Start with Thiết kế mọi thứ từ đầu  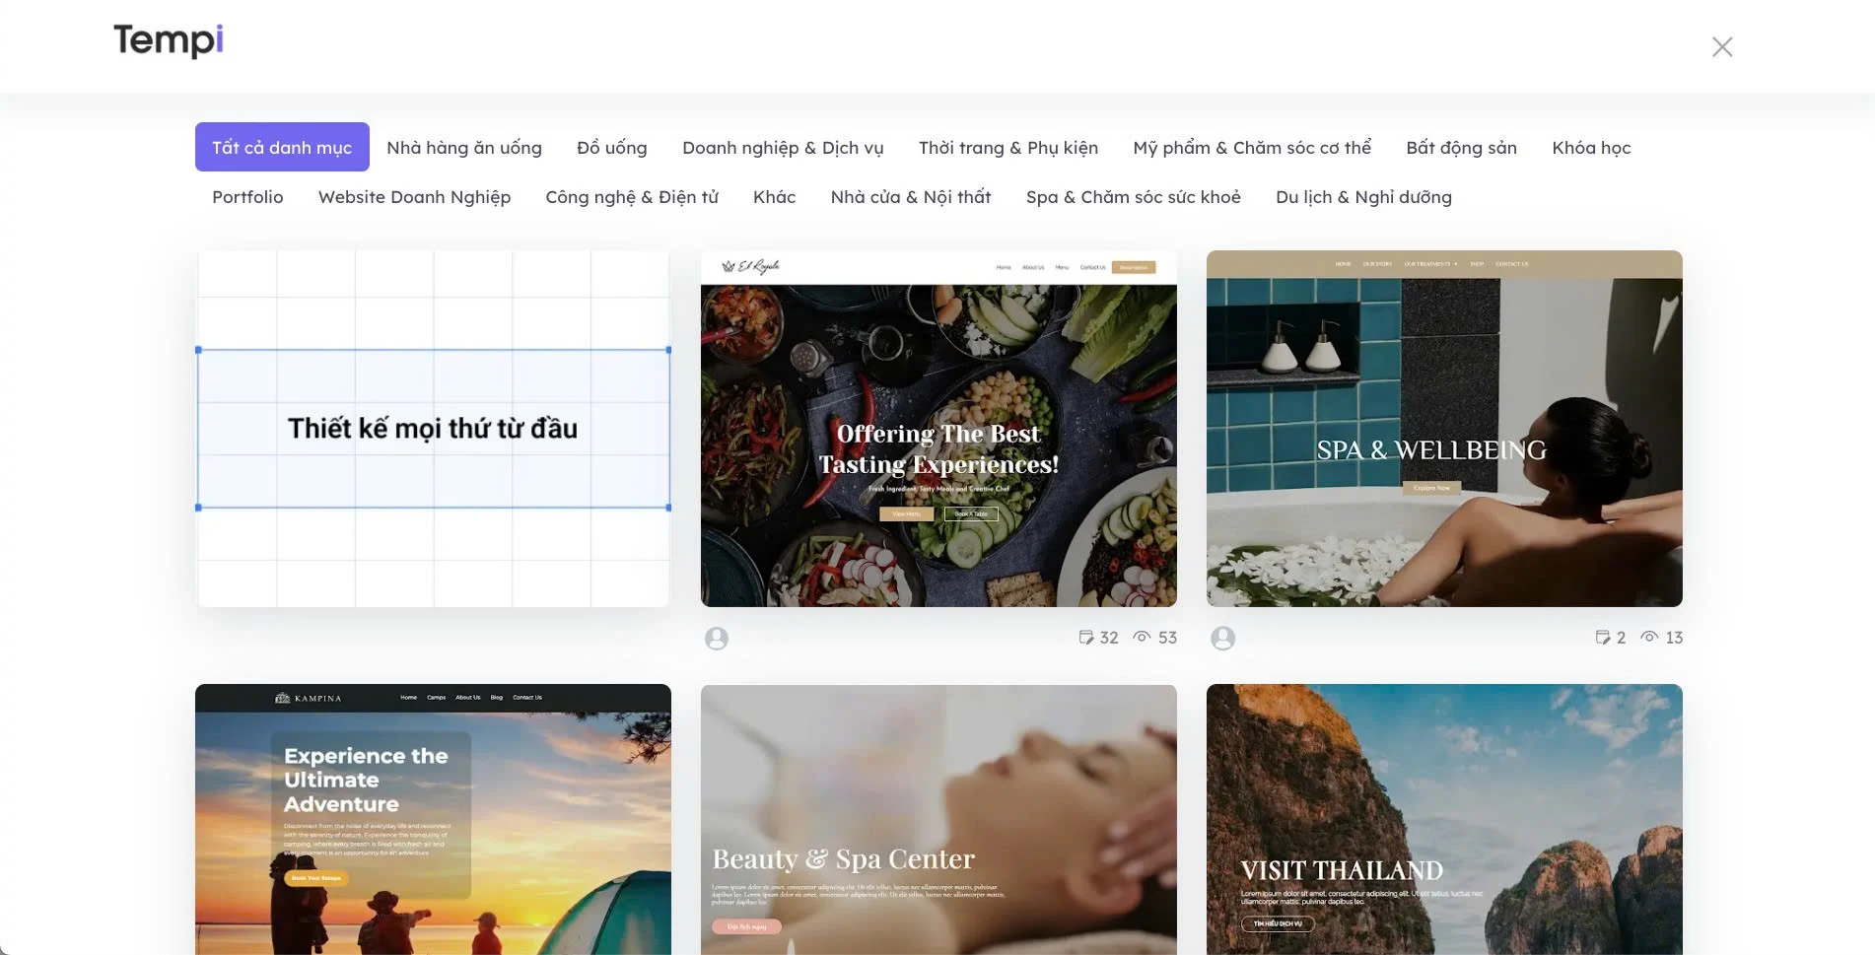(433, 429)
